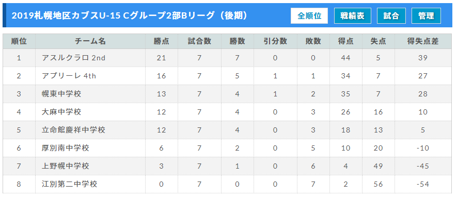Click the 試合数 column header
Screen dimensions: 457x198
pos(199,41)
